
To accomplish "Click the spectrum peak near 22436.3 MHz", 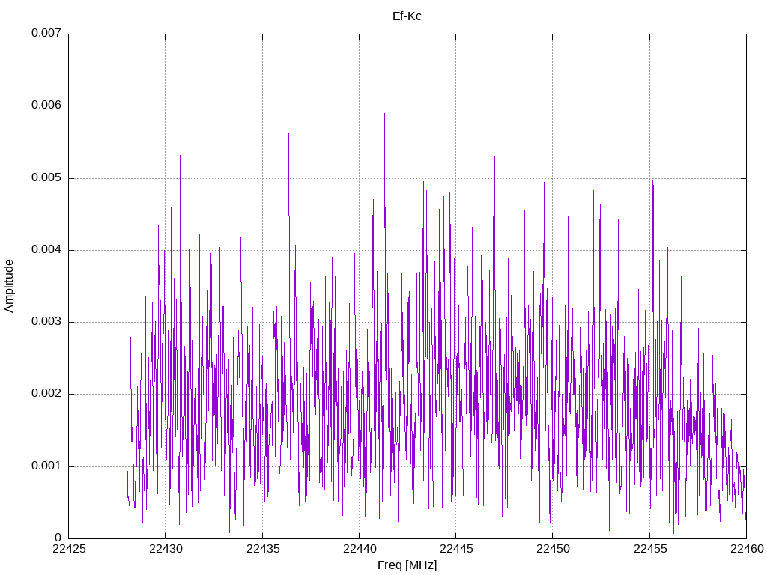I will coord(288,110).
